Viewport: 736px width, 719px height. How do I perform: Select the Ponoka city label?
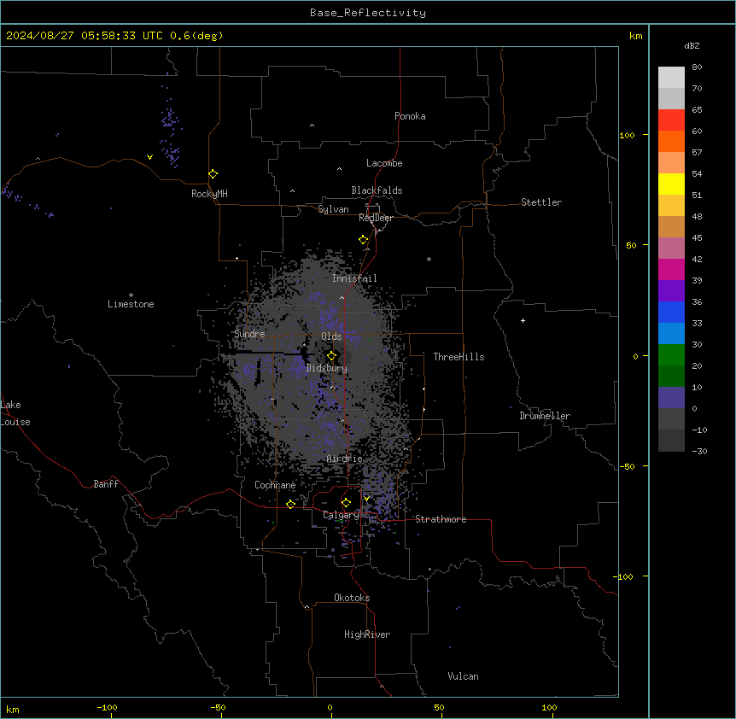pos(410,116)
